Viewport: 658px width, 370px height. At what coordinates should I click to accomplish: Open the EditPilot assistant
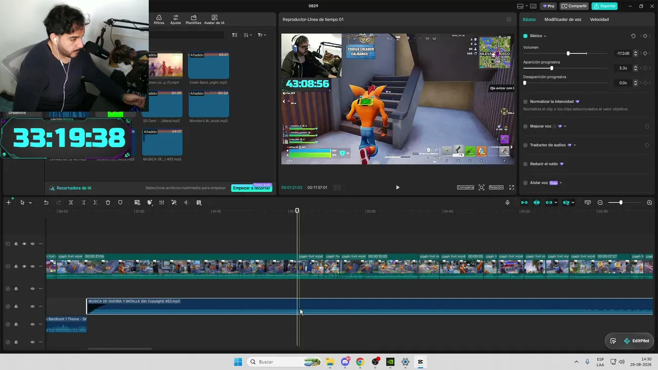[636, 341]
